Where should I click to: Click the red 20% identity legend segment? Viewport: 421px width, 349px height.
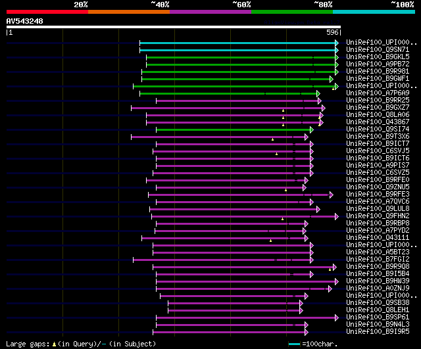tap(47, 12)
